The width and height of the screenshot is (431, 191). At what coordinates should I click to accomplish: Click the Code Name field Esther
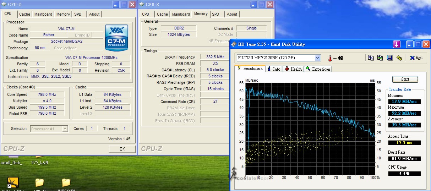coord(49,35)
